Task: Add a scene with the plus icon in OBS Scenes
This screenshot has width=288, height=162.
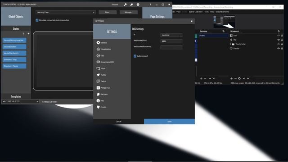Action: click(x=201, y=78)
